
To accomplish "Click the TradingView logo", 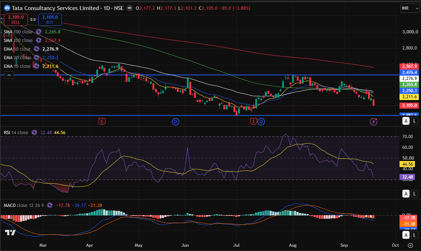I will pyautogui.click(x=10, y=233).
